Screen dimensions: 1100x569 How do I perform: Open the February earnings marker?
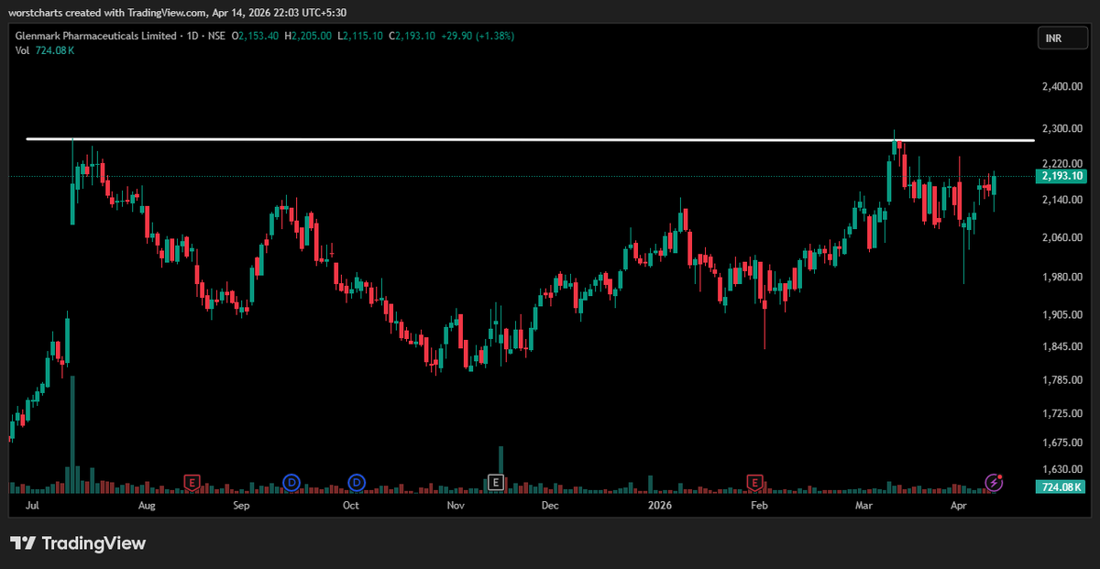[x=754, y=482]
